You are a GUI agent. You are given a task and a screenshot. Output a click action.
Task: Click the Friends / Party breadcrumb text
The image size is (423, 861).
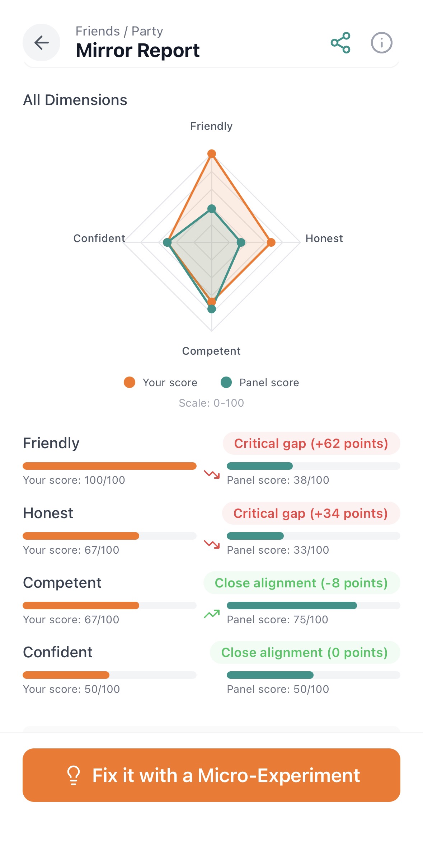pos(119,31)
